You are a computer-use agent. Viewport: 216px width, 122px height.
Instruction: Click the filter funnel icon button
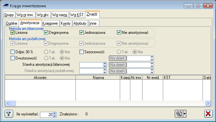[9, 114]
